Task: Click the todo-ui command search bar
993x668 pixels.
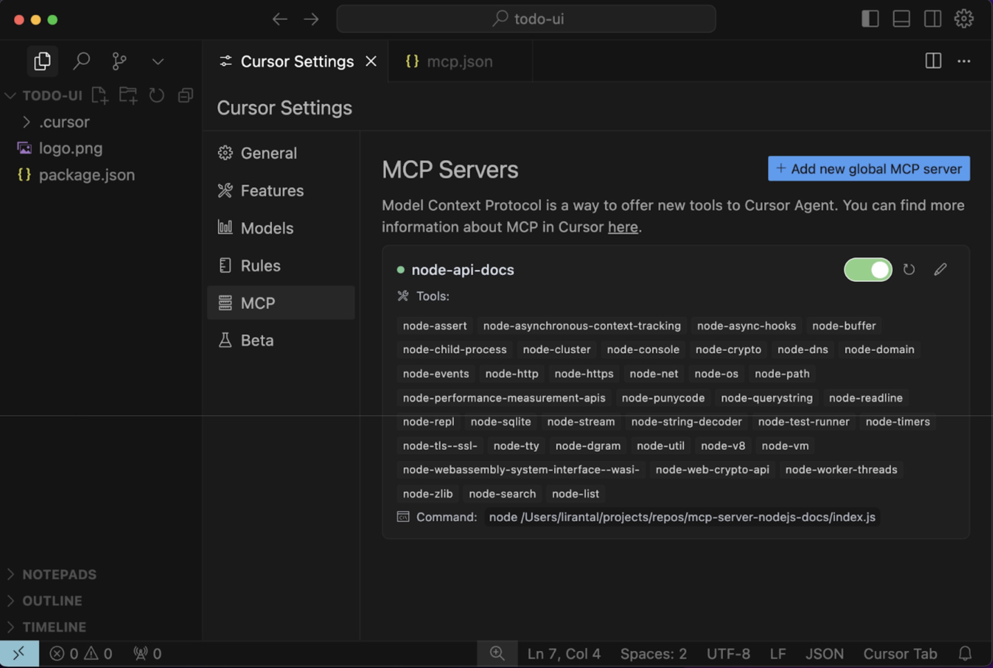Action: click(x=526, y=19)
